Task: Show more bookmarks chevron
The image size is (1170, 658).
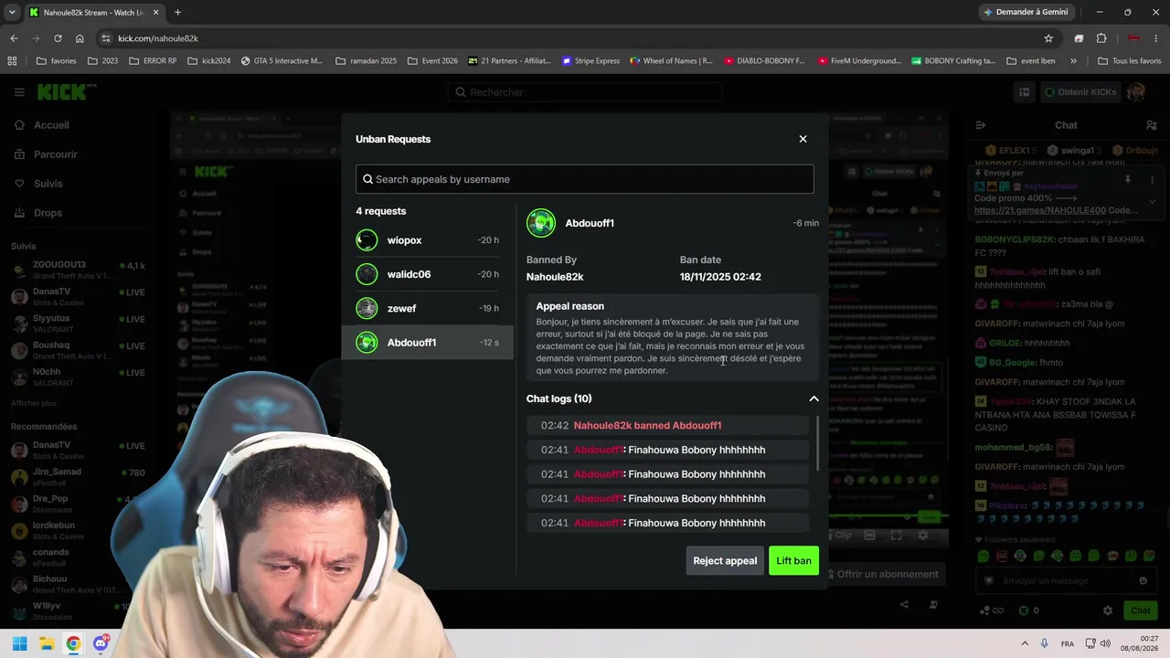Action: pyautogui.click(x=1073, y=61)
